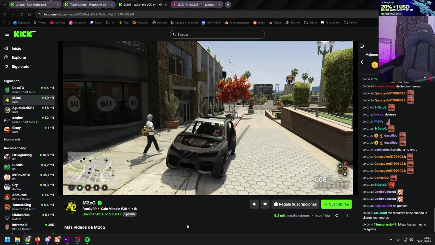
Task: Click the browser home icon
Action: (30, 14)
